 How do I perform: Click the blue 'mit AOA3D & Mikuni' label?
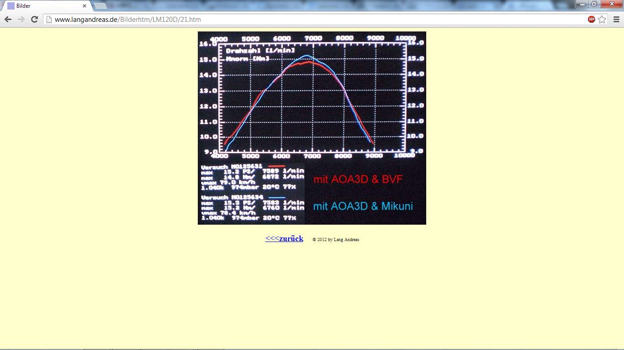tap(363, 206)
